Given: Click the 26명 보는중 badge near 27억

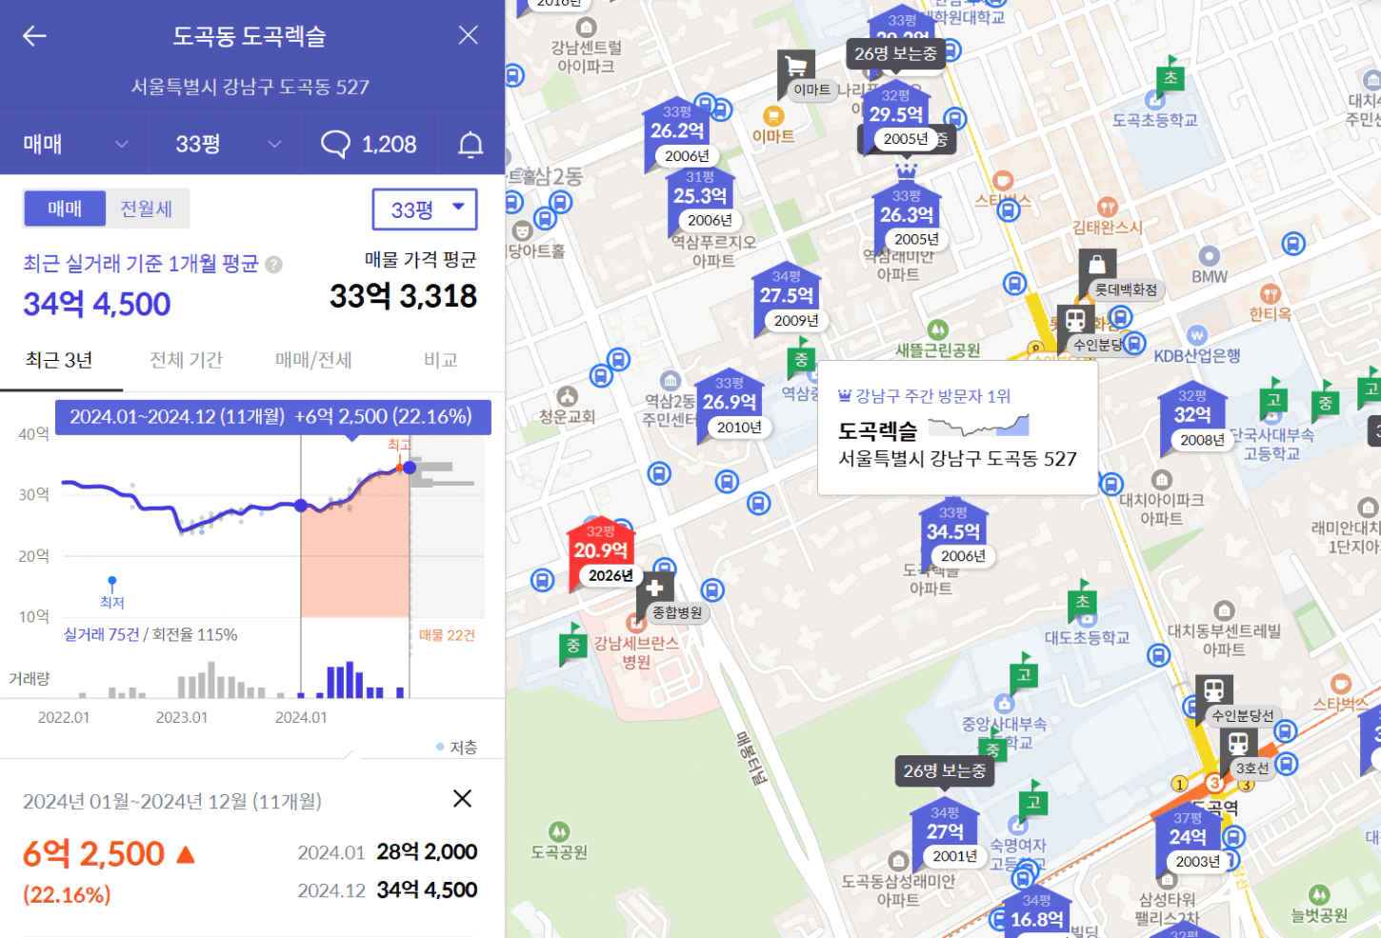Looking at the screenshot, I should (x=945, y=770).
